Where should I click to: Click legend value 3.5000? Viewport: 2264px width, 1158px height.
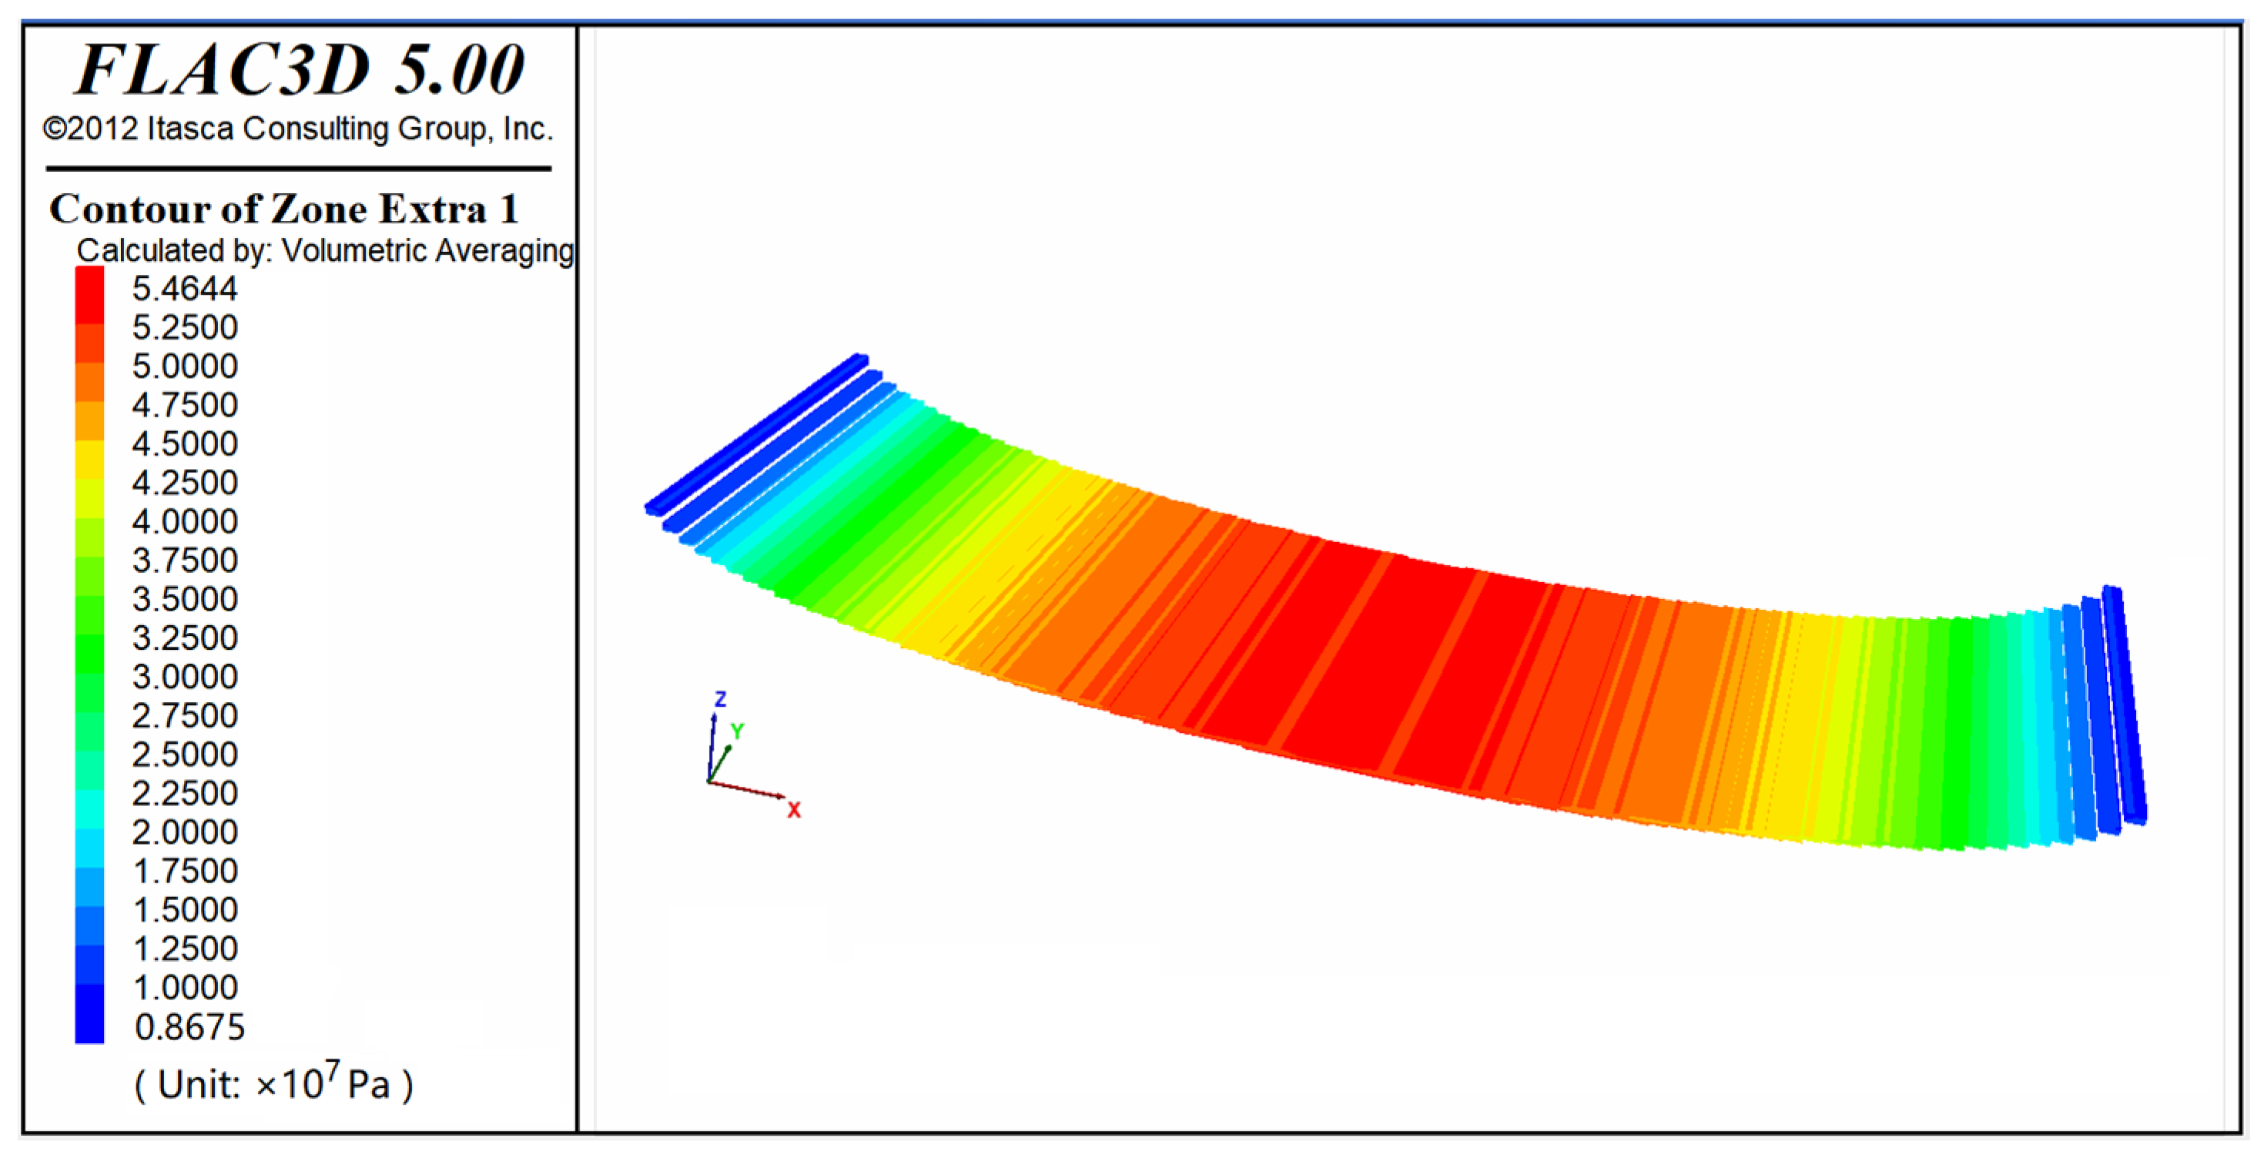coord(185,598)
